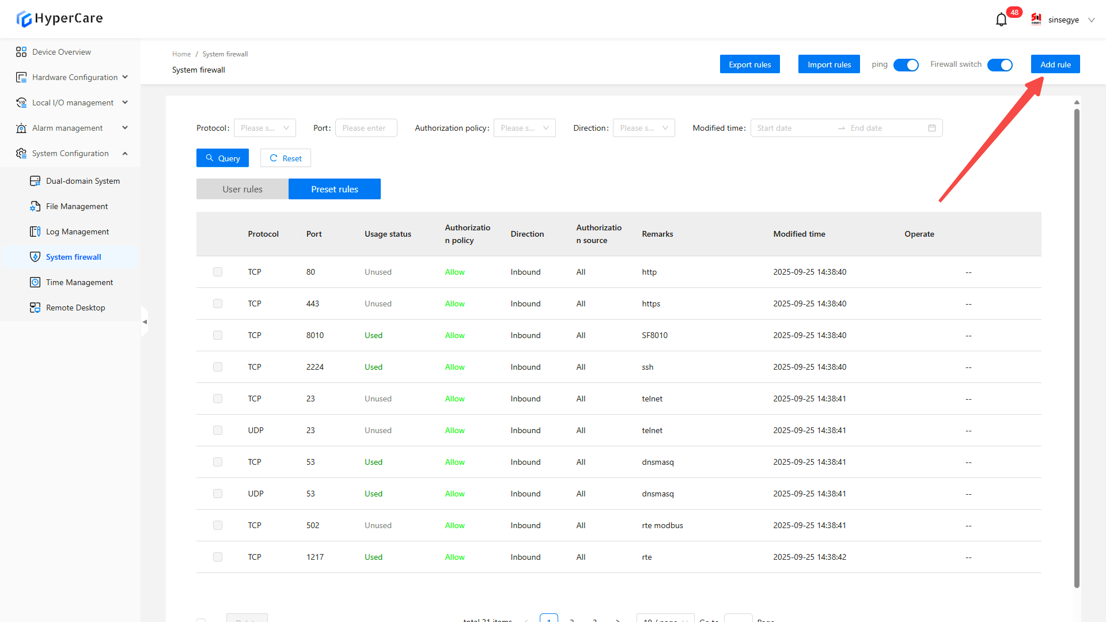Toggle the ping switch
The height and width of the screenshot is (622, 1106).
click(x=906, y=65)
